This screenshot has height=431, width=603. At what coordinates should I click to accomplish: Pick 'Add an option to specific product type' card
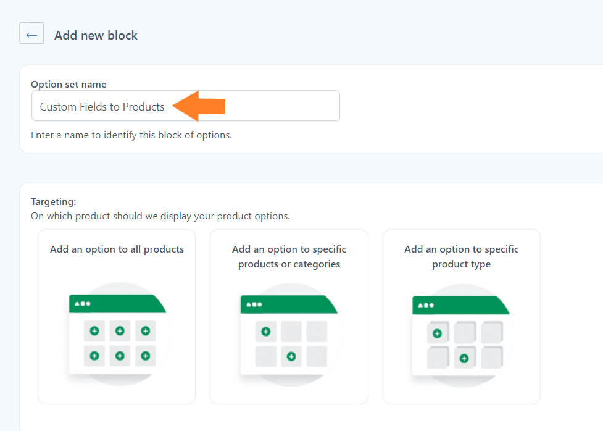coord(461,316)
